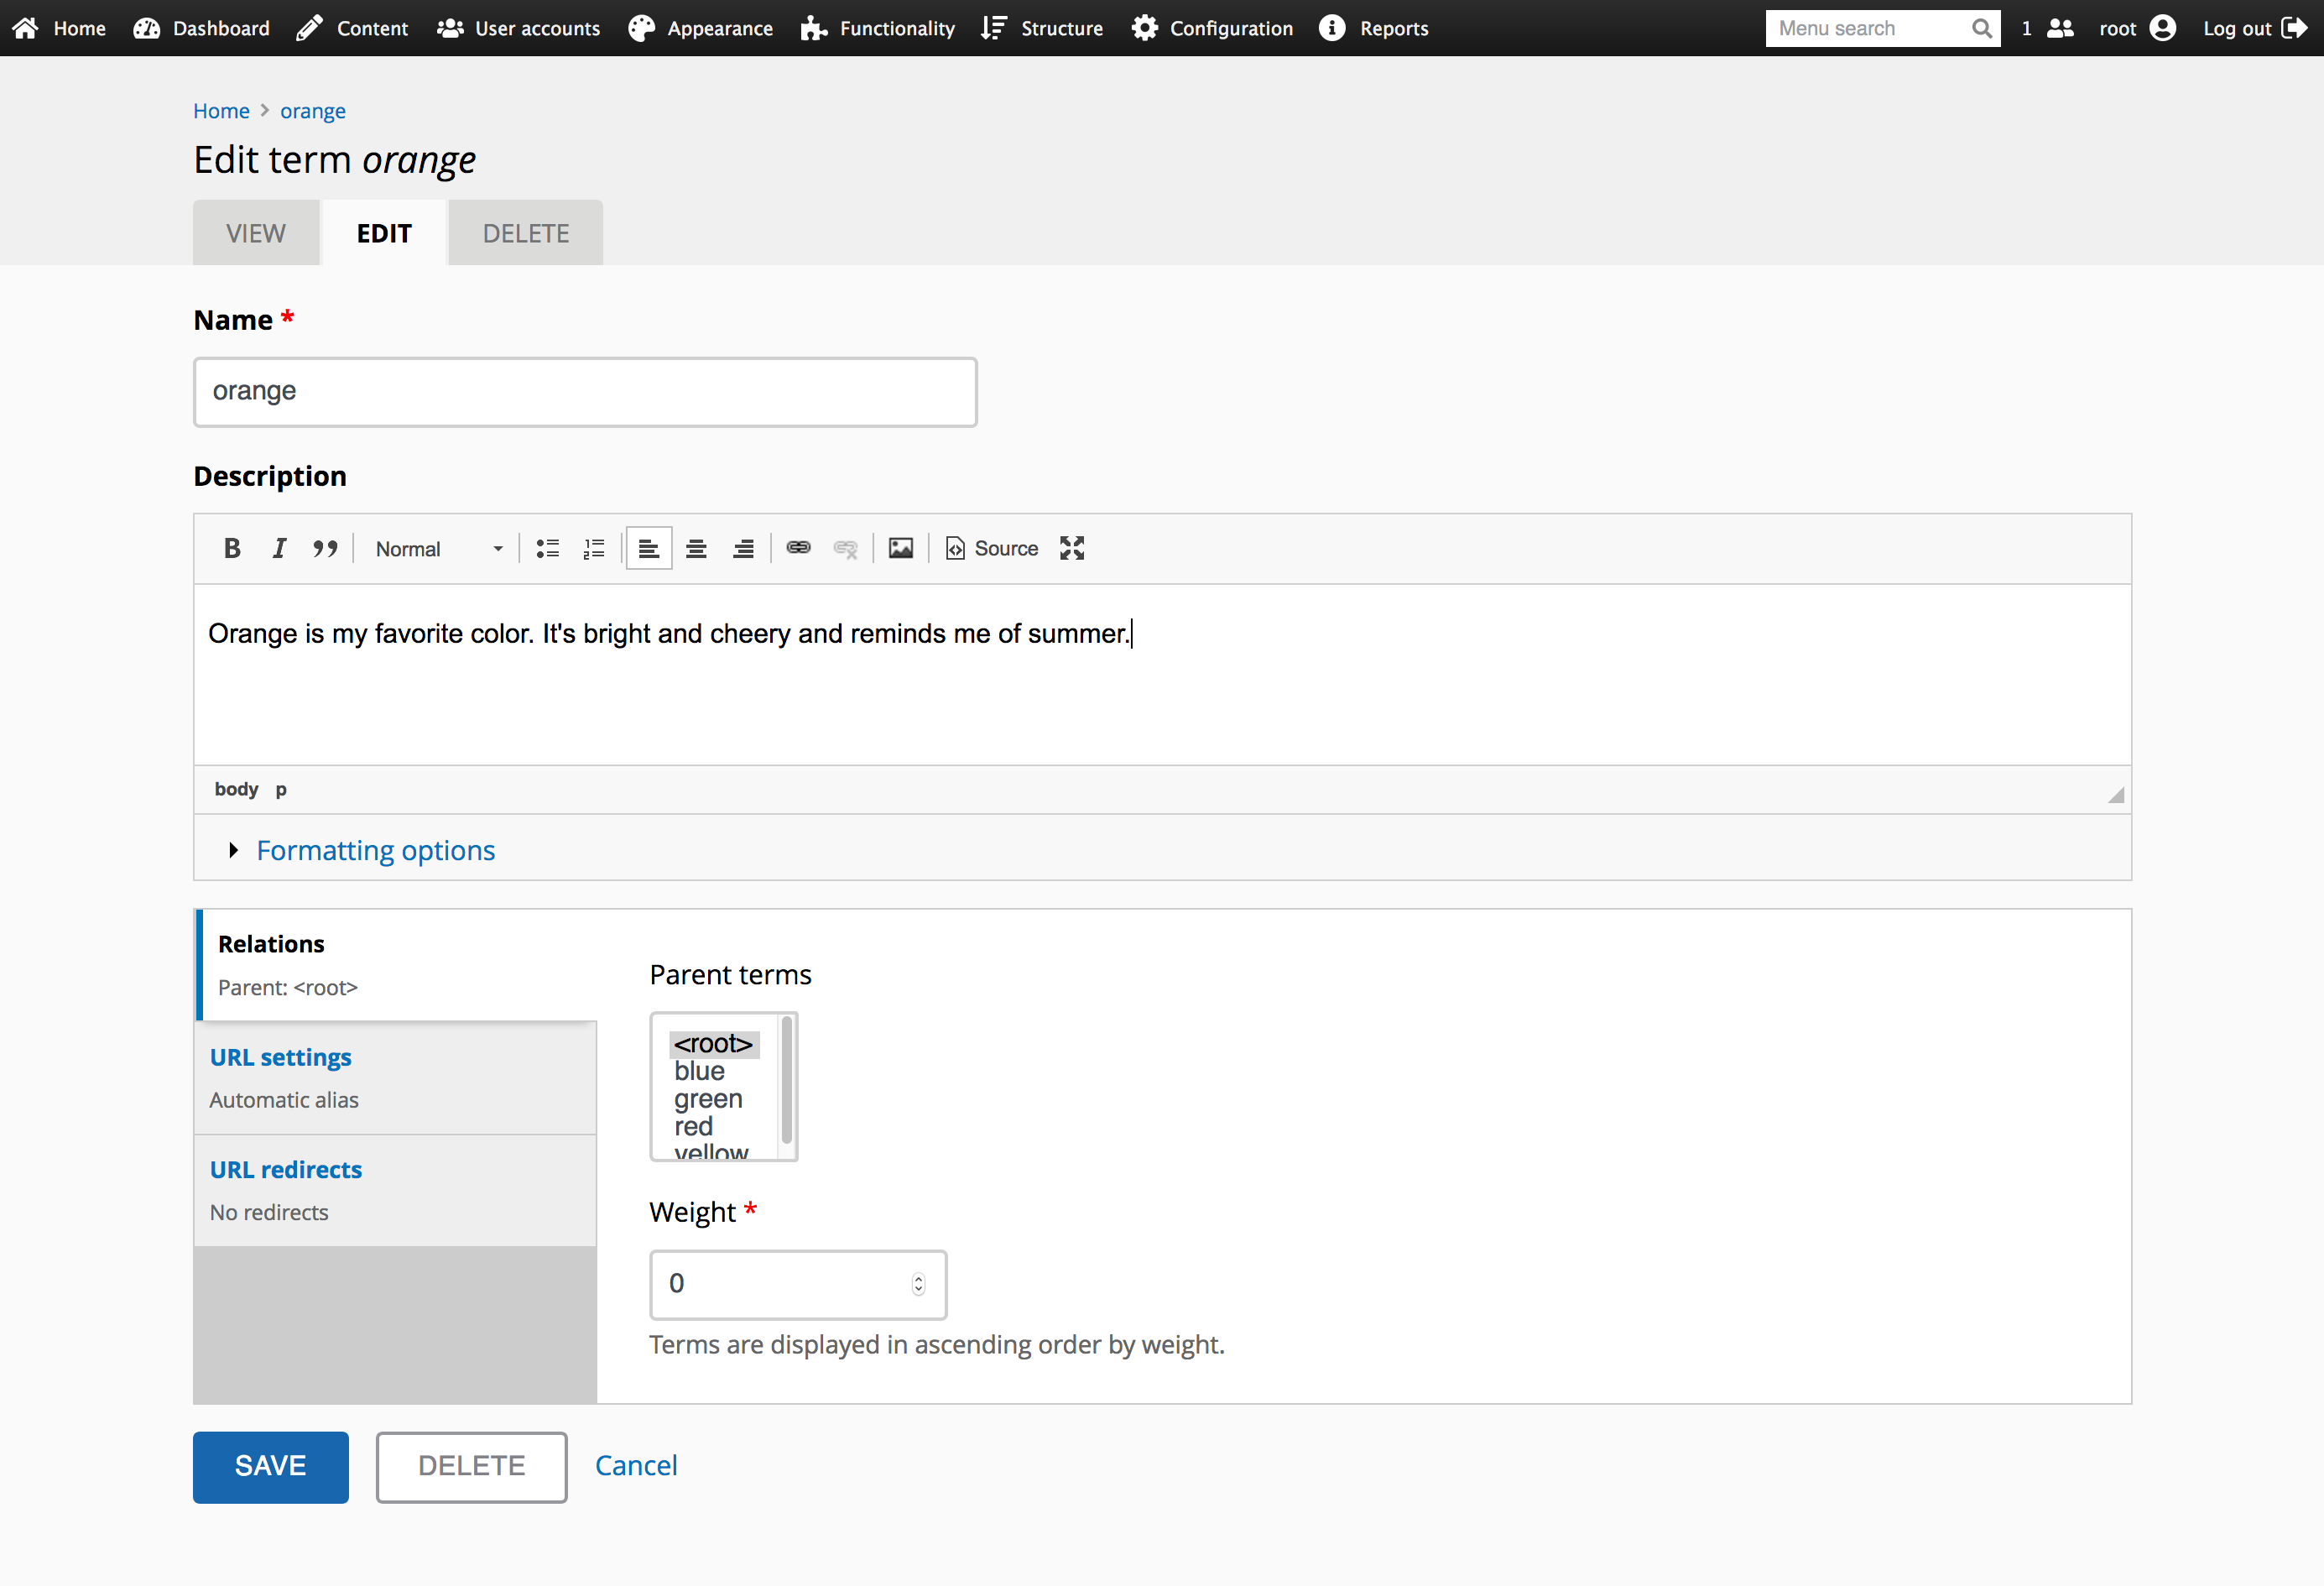This screenshot has height=1586, width=2324.
Task: Switch to the VIEW tab
Action: point(254,232)
